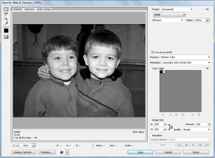Click the image Width field
The image size is (215, 158).
[158, 124]
